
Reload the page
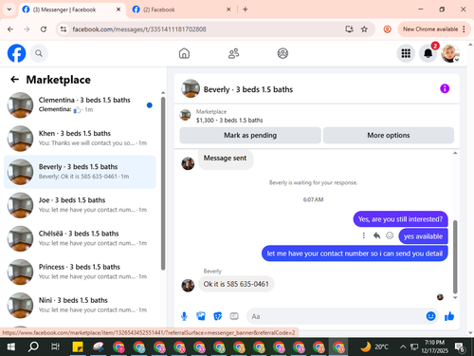pyautogui.click(x=44, y=29)
